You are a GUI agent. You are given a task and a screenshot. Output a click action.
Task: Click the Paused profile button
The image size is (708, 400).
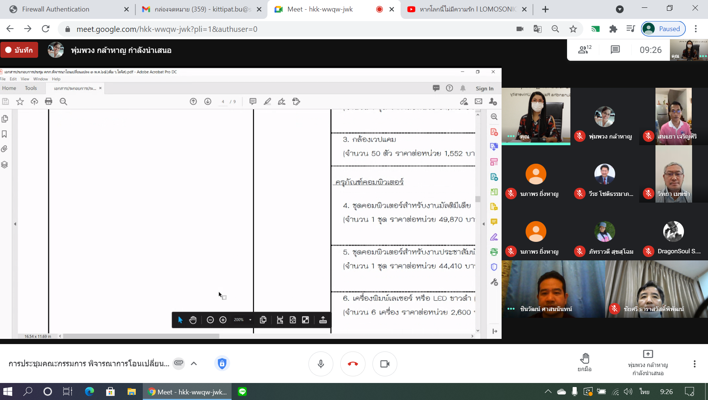tap(663, 29)
